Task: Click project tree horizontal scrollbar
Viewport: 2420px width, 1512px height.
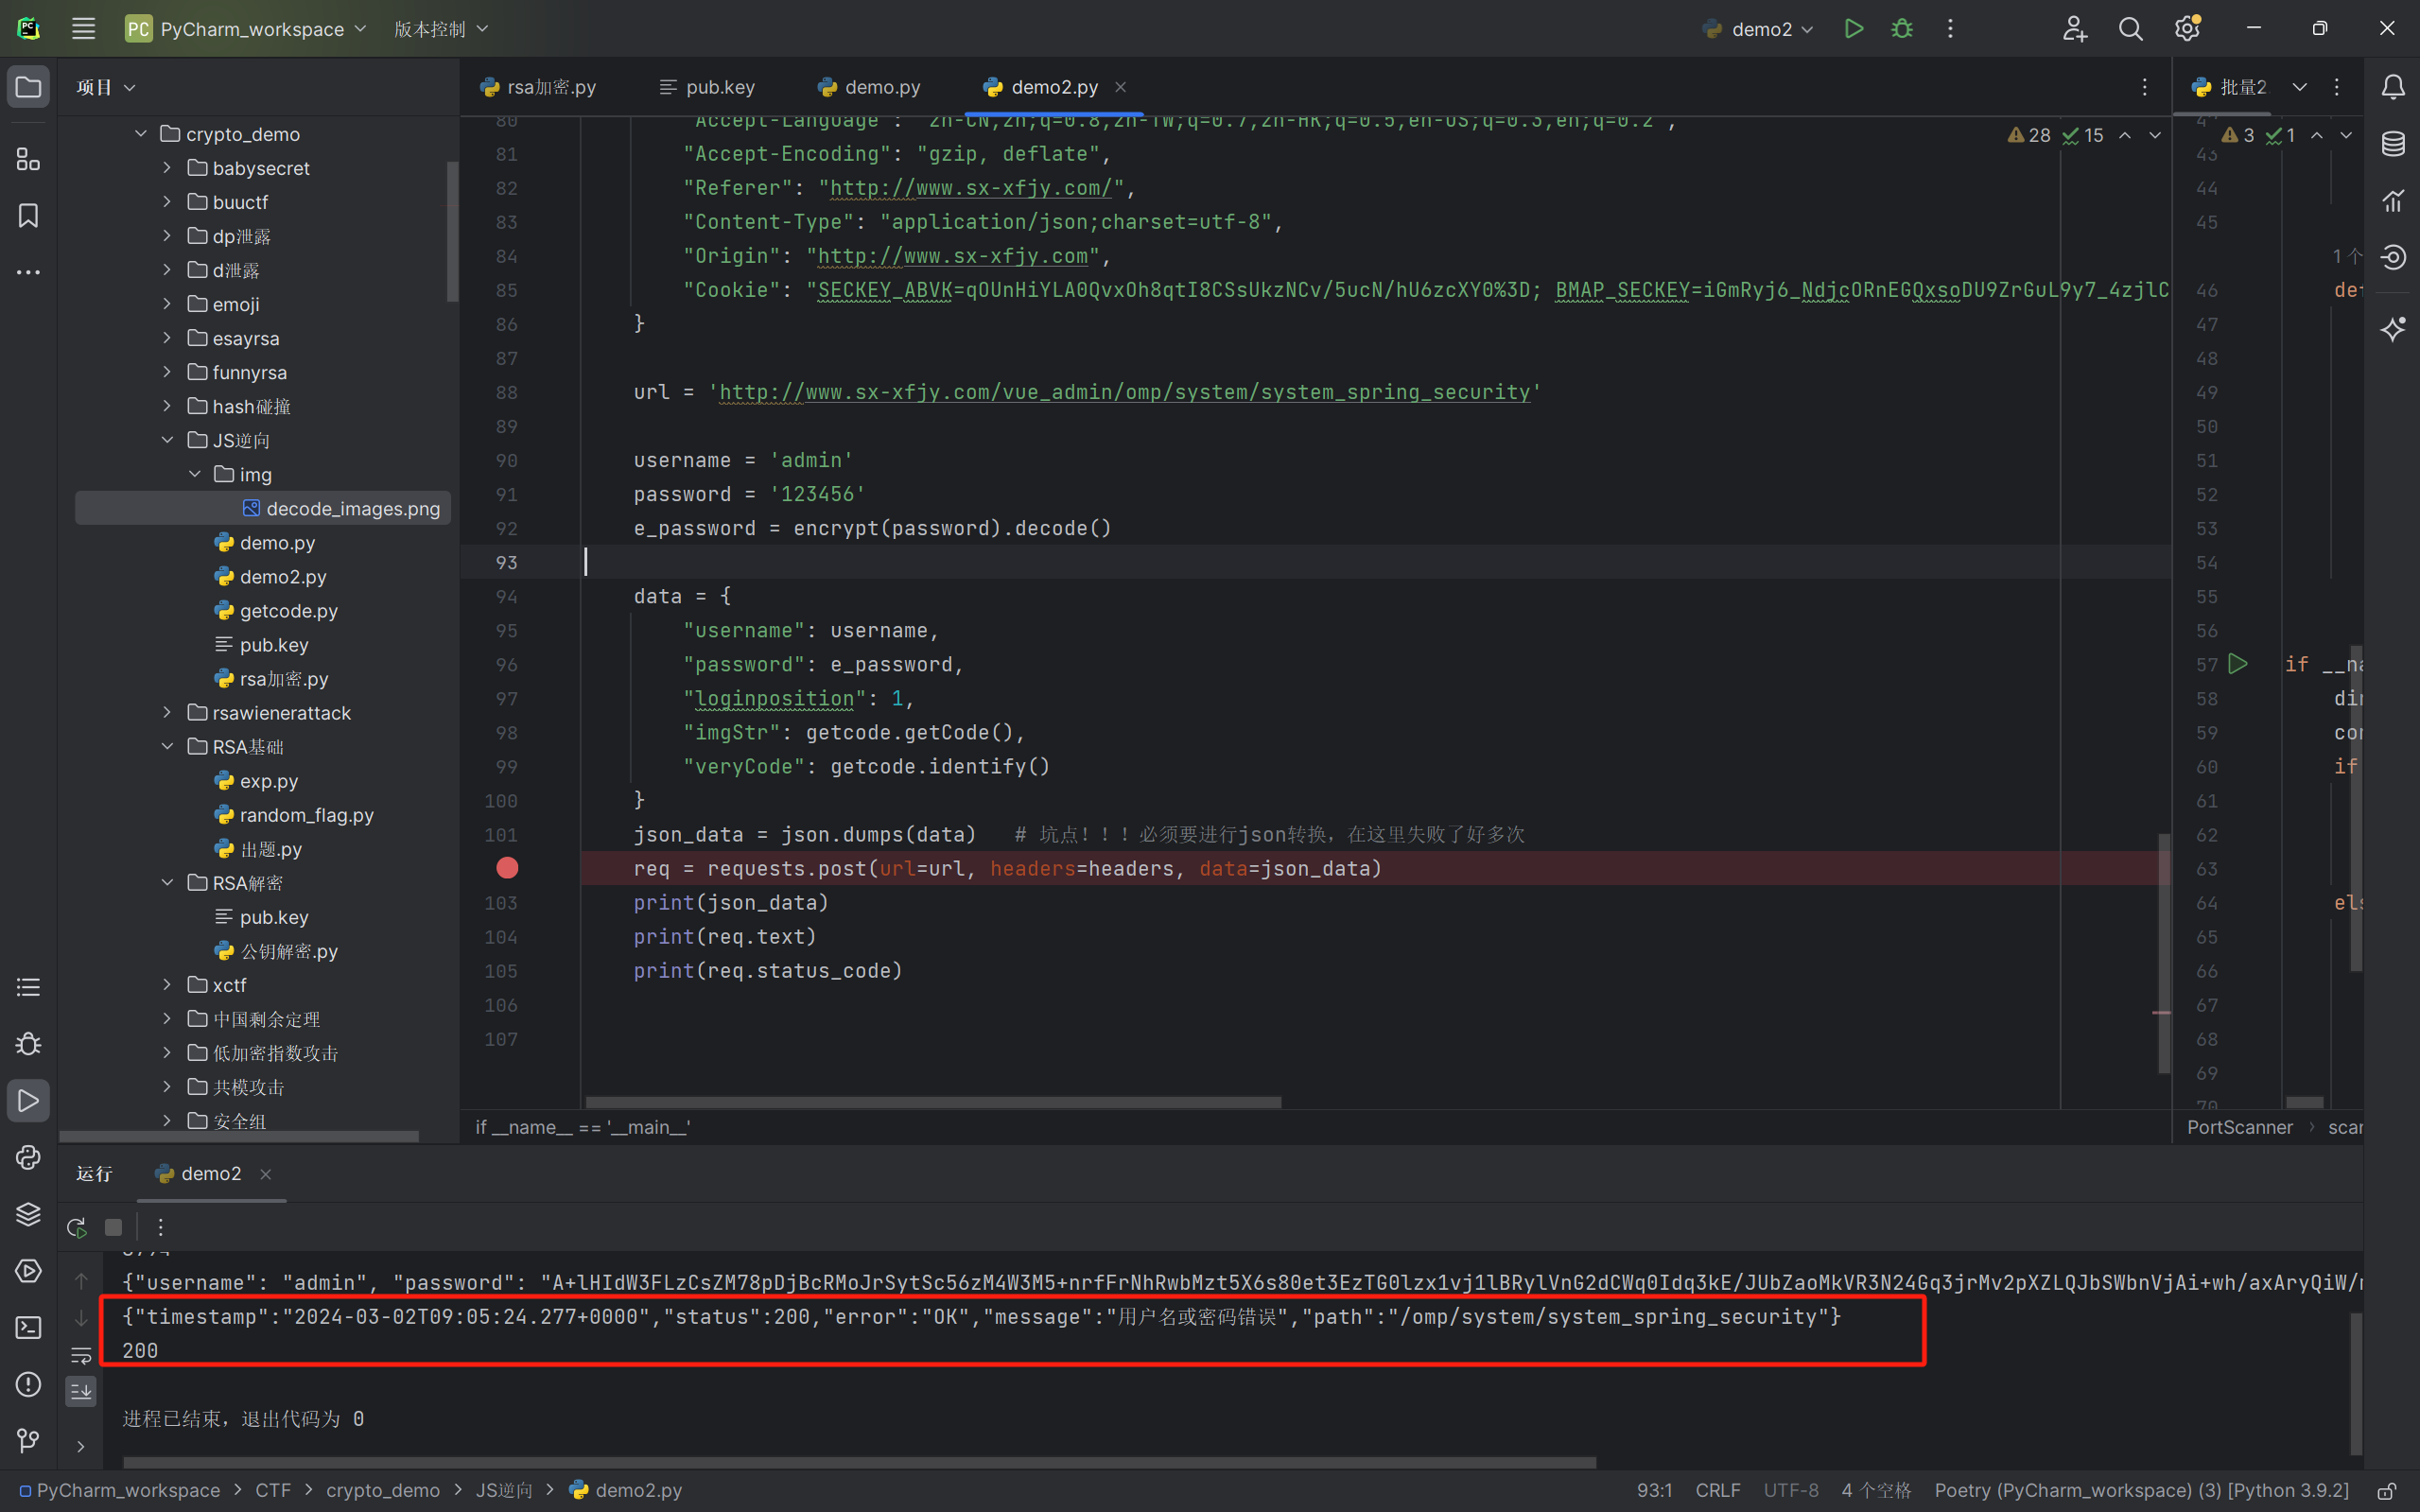Action: (239, 1136)
